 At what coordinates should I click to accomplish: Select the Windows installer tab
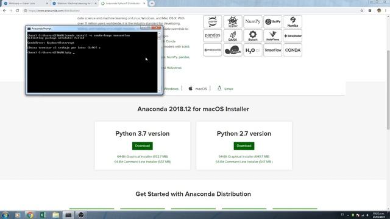pos(171,89)
